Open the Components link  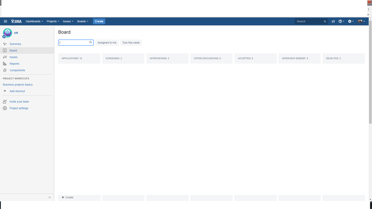pos(18,70)
